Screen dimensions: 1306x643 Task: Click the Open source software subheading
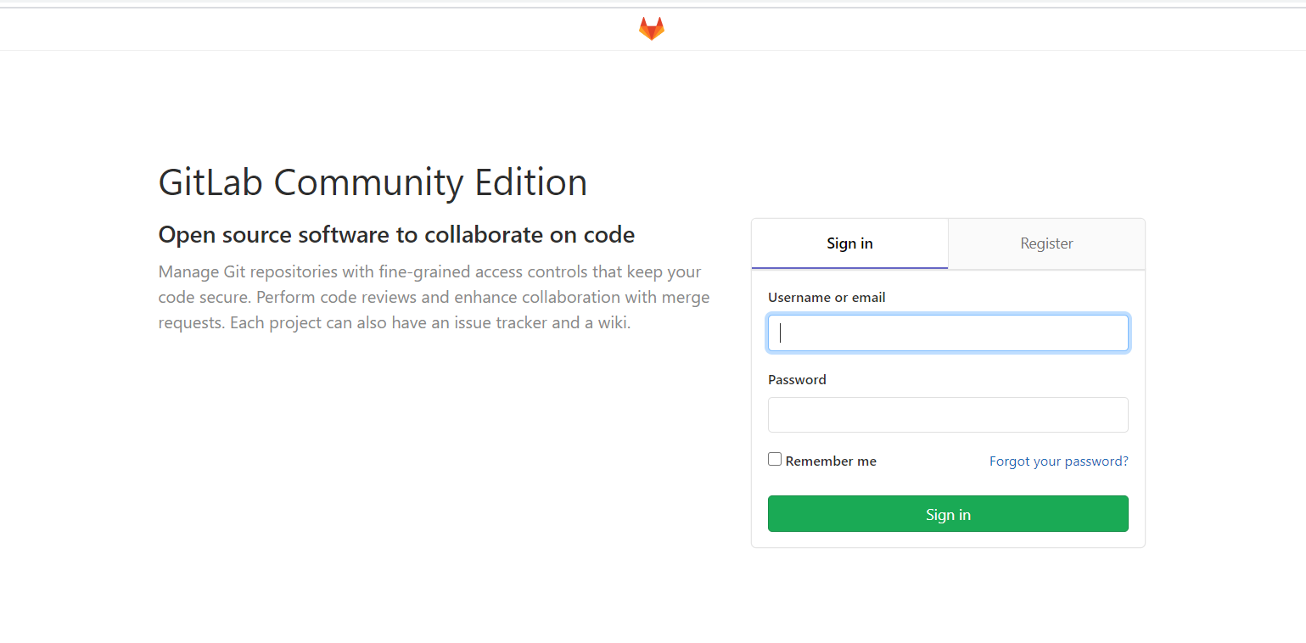(x=396, y=234)
